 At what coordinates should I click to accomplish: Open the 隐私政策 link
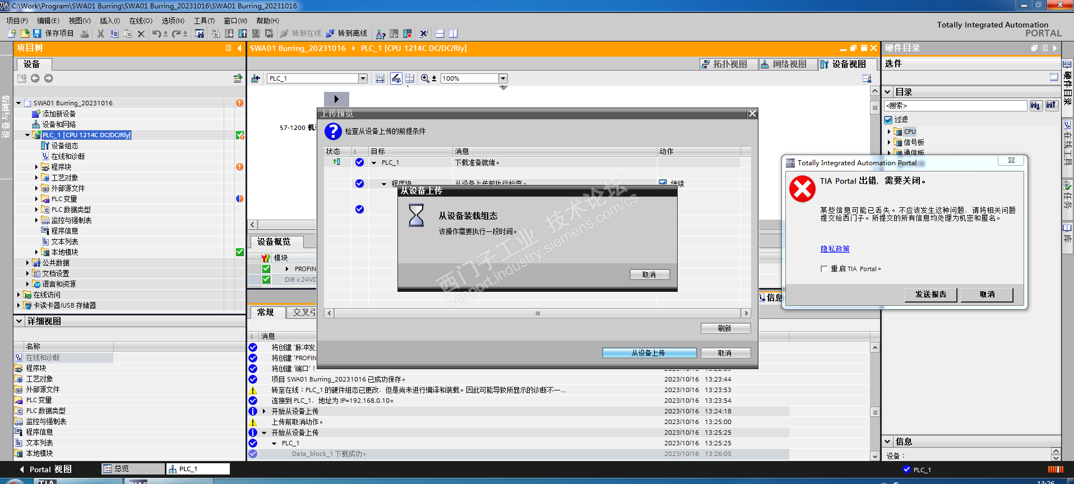pyautogui.click(x=835, y=249)
